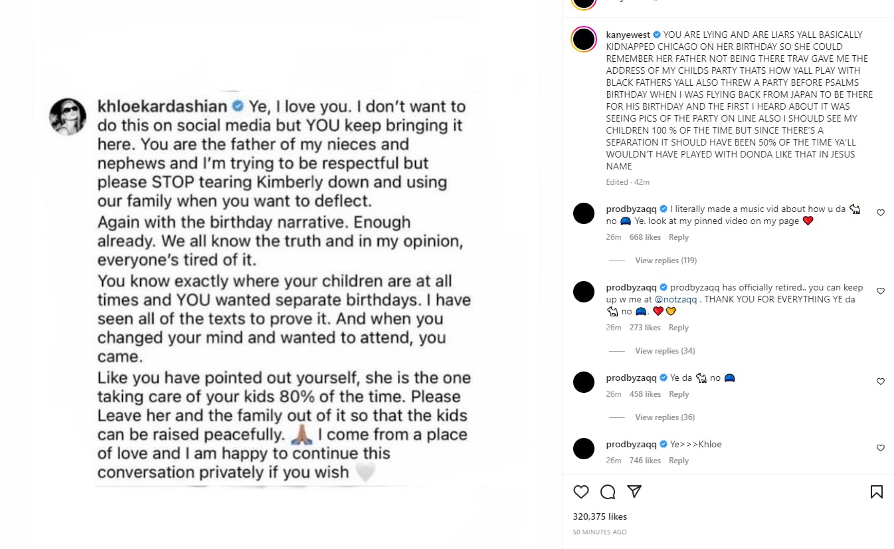The image size is (894, 549).
Task: Open comments with the speech bubble icon
Action: pyautogui.click(x=608, y=492)
